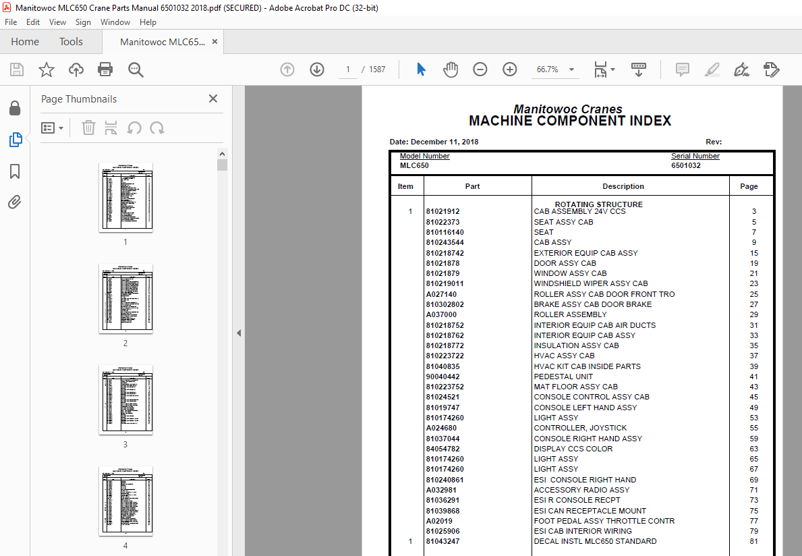Go to next page arrow

[x=317, y=69]
